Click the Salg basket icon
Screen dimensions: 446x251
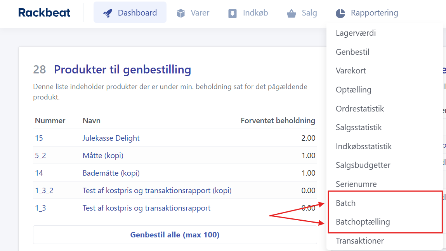pyautogui.click(x=292, y=14)
